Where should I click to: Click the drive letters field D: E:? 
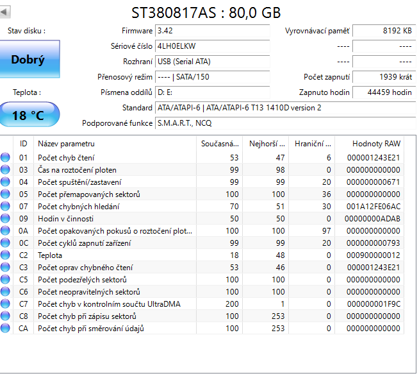(213, 92)
